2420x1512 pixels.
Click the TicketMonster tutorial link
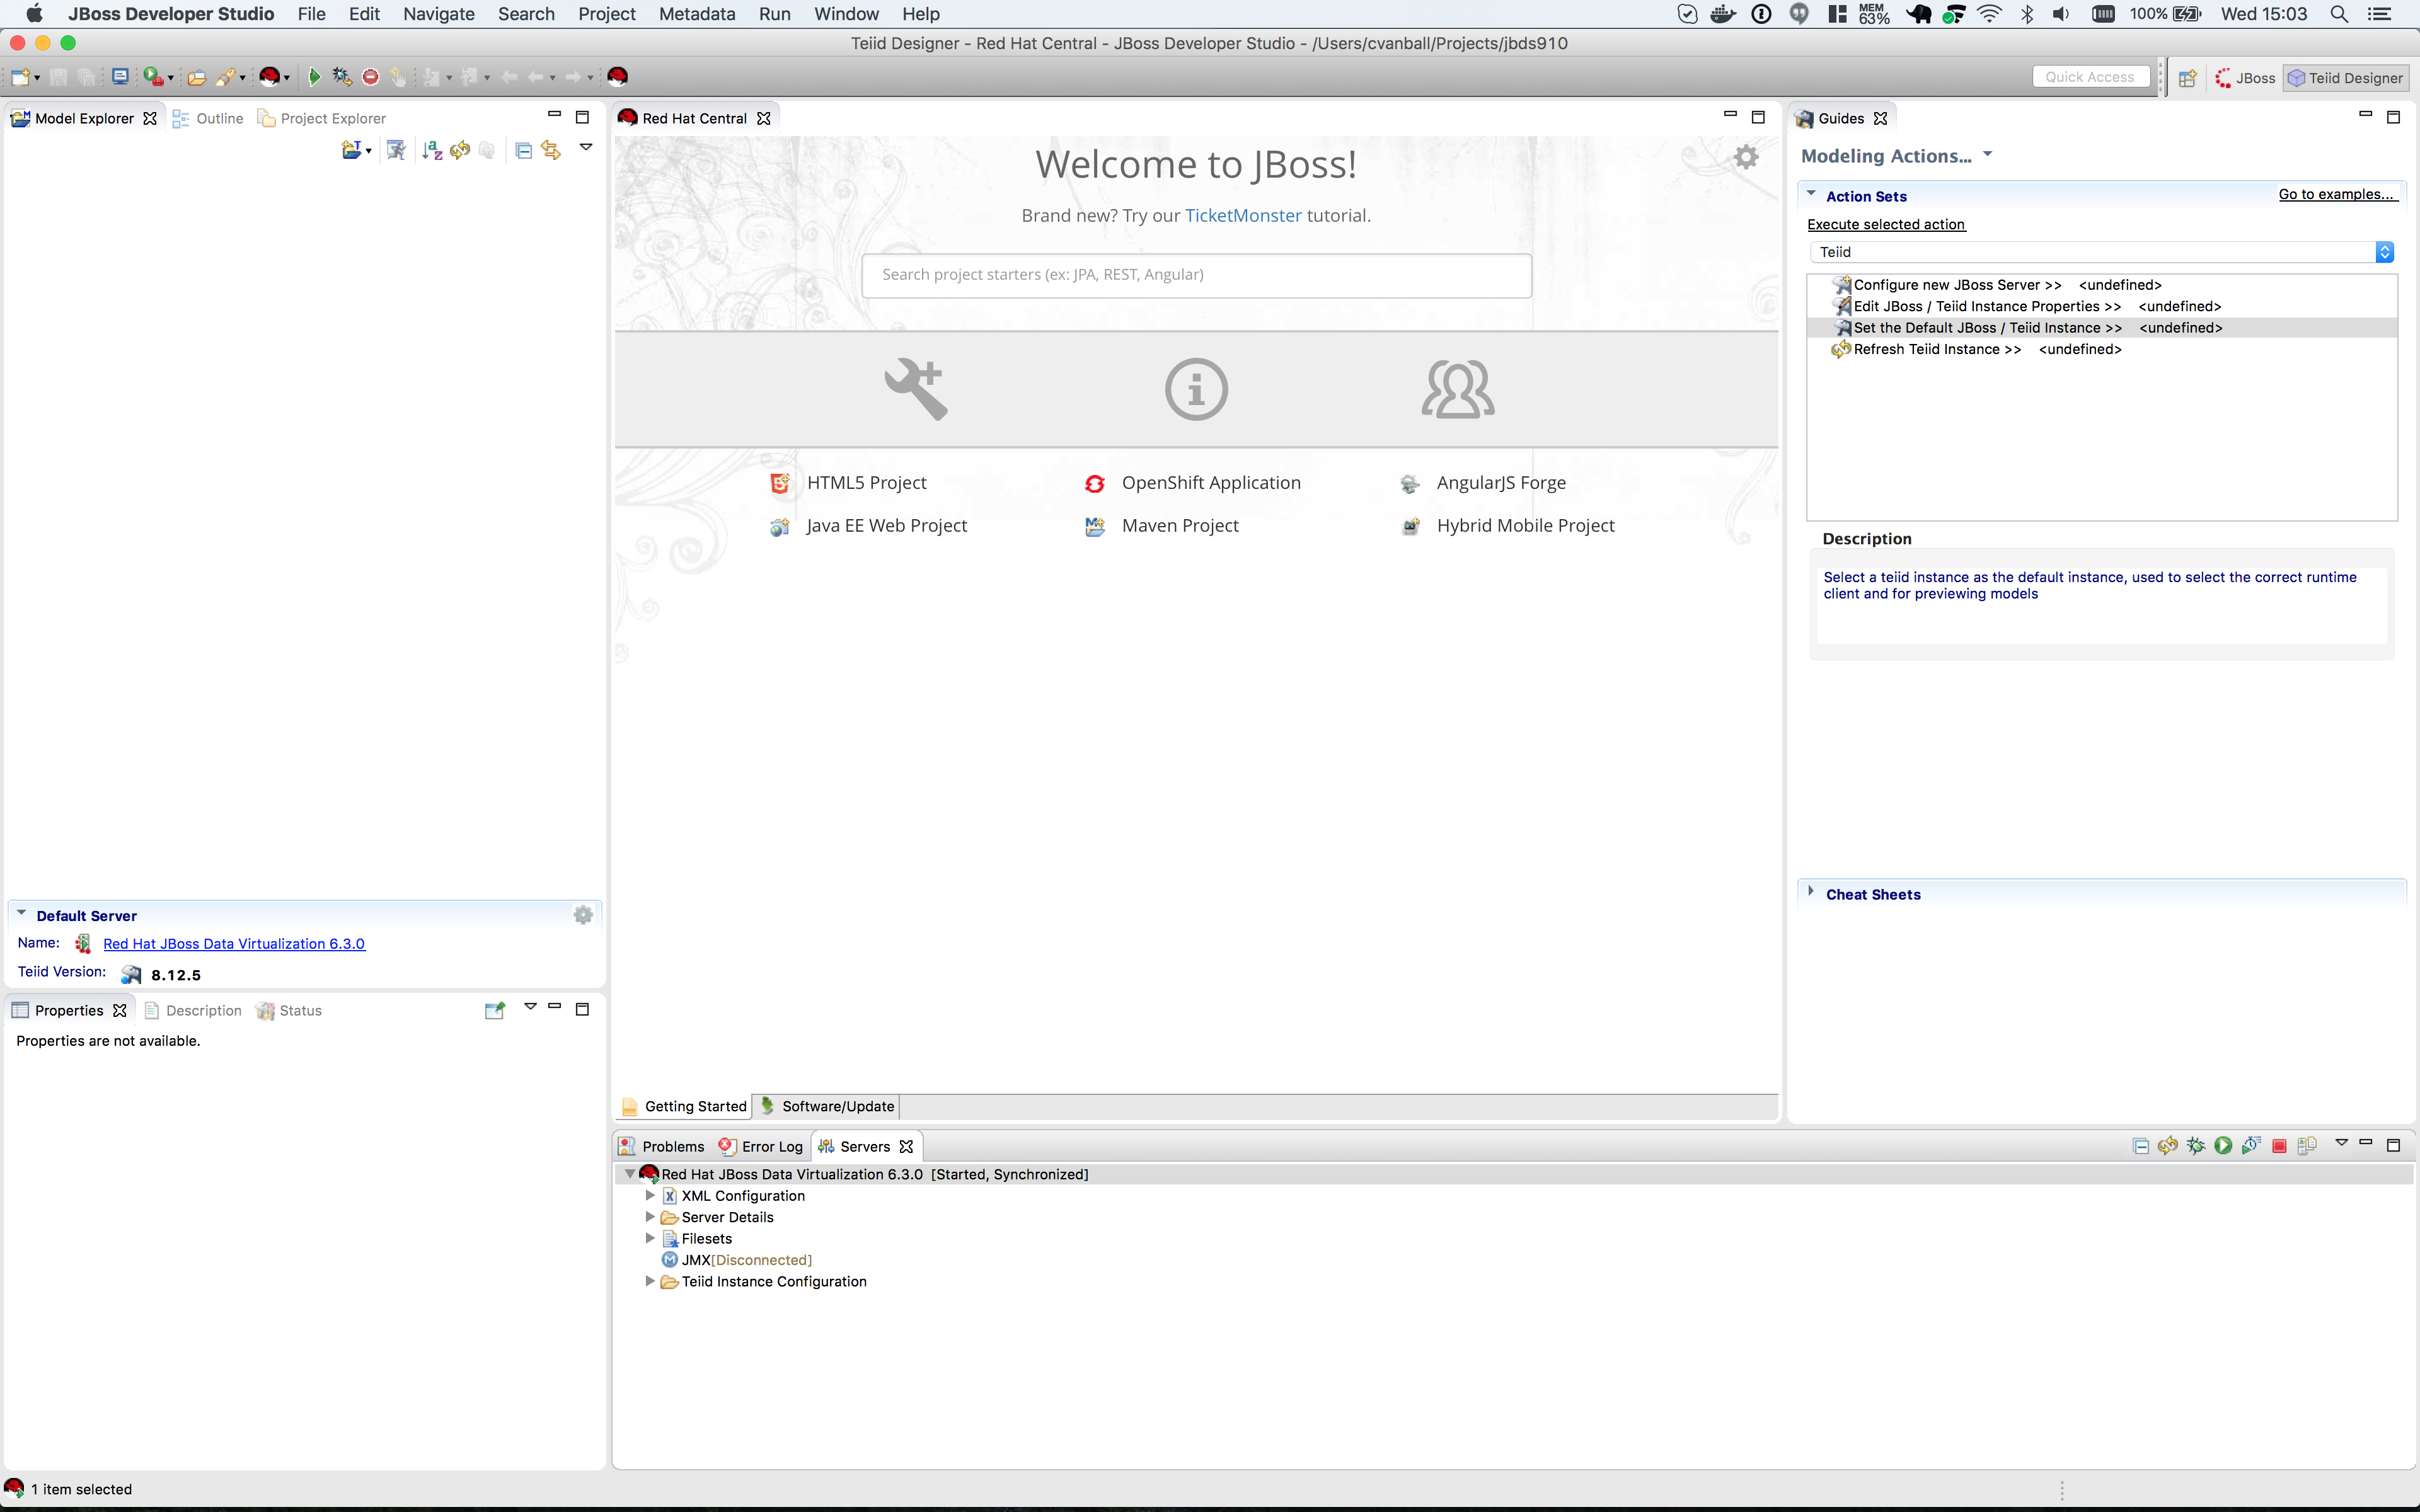point(1243,215)
